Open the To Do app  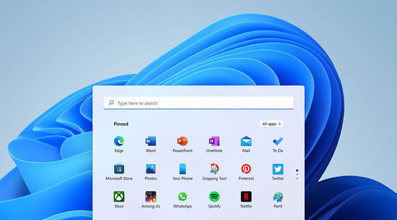[x=278, y=144]
